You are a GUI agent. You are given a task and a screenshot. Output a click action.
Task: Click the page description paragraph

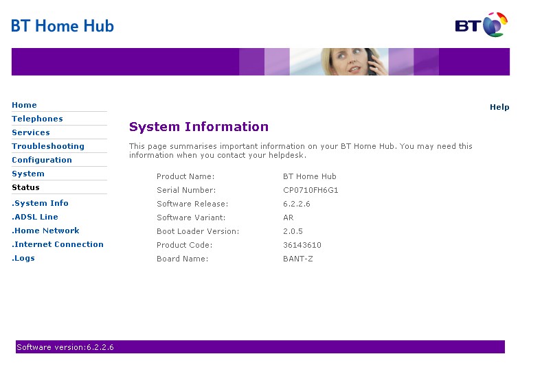pos(301,151)
